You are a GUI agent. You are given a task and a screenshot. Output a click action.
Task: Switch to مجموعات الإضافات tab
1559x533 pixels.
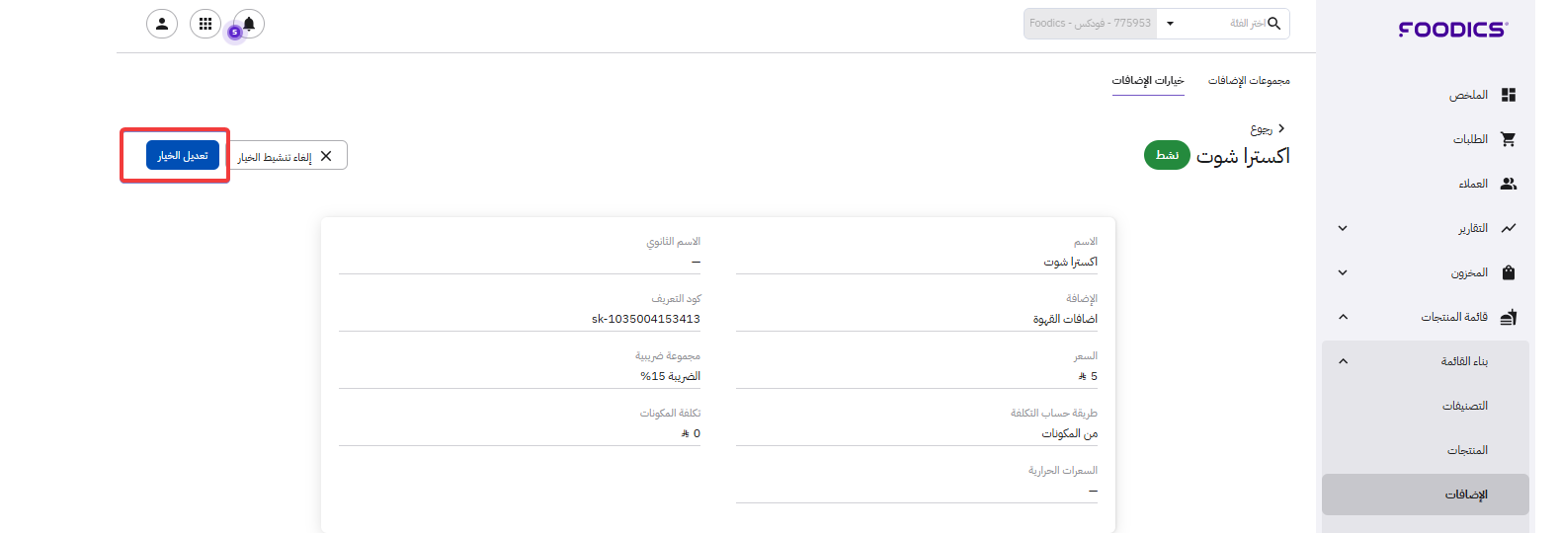1249,81
